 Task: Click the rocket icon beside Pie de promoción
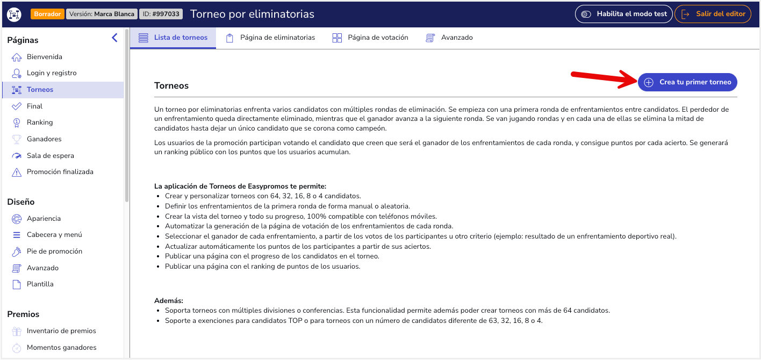point(17,251)
